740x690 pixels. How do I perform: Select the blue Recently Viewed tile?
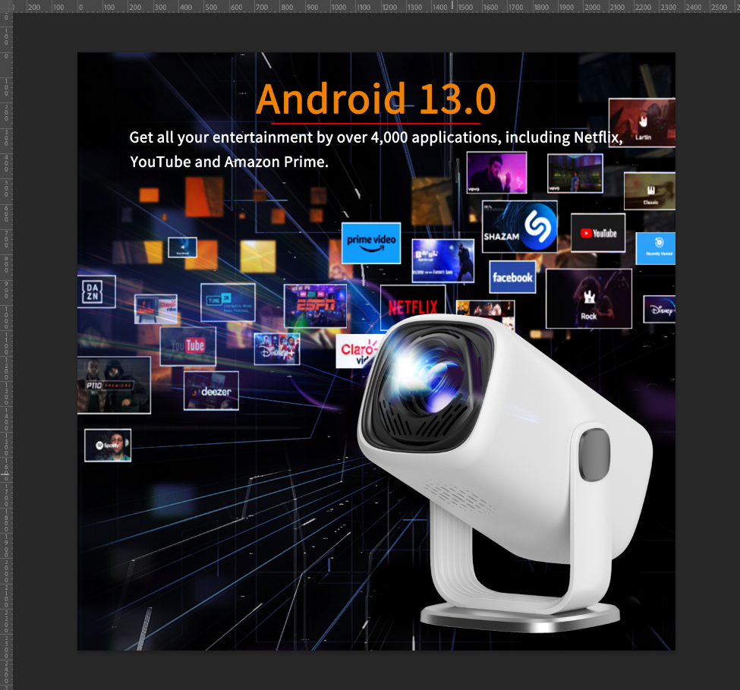point(656,248)
